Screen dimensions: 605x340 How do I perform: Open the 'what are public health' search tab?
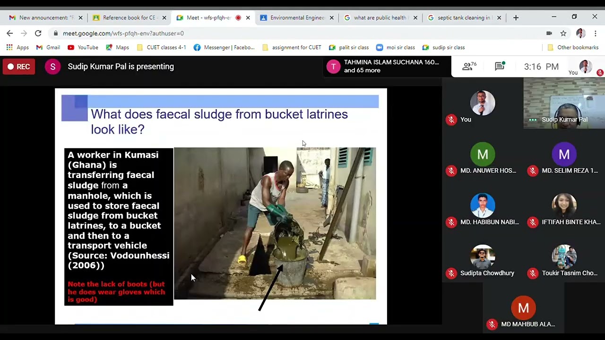[x=380, y=17]
